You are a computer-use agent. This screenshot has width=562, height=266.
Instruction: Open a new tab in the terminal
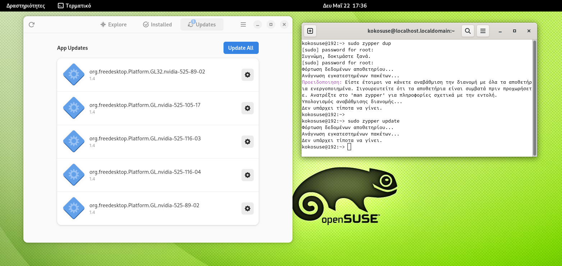point(310,31)
